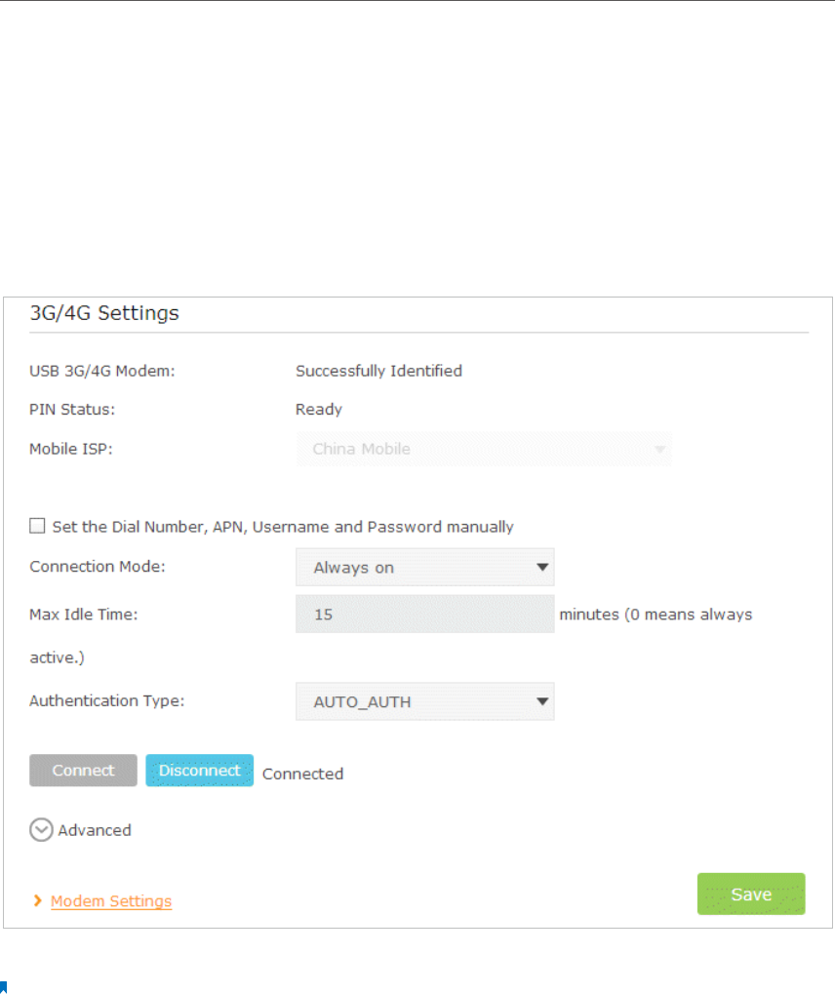The width and height of the screenshot is (835, 994).
Task: Click the Authentication Type label
Action: pos(106,700)
